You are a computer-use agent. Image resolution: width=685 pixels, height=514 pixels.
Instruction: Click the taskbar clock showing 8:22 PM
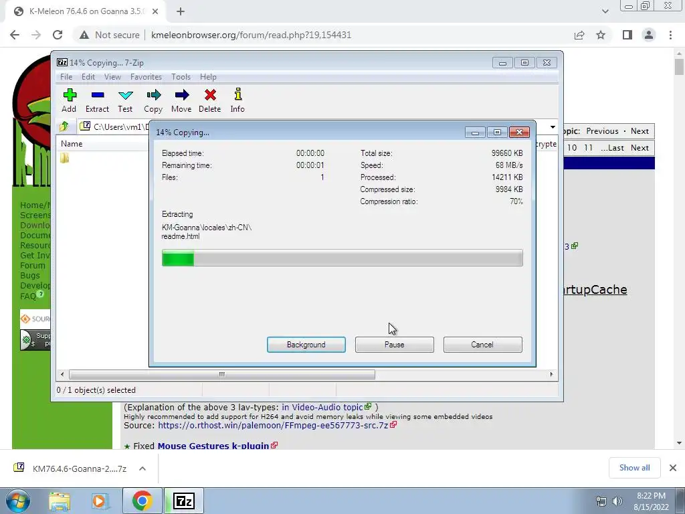click(x=651, y=501)
